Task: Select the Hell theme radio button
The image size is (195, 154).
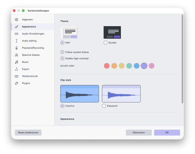Action: point(62,42)
